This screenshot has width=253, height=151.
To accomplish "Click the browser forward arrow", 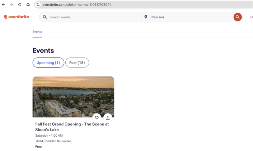I will (12, 5).
